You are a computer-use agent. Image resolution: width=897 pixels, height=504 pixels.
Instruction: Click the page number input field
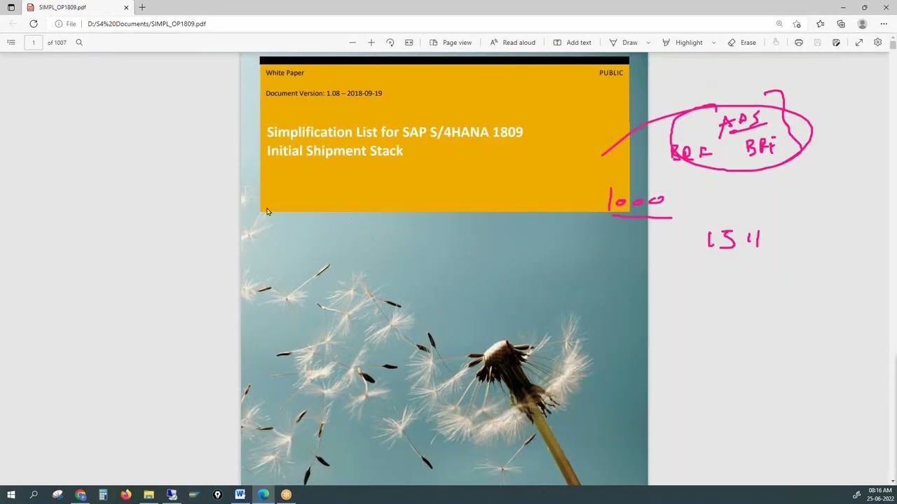[33, 43]
